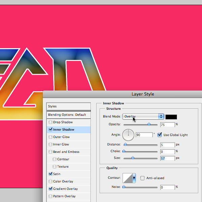This screenshot has width=202, height=202.
Task: Click the Noise slider handle
Action: (x=124, y=187)
